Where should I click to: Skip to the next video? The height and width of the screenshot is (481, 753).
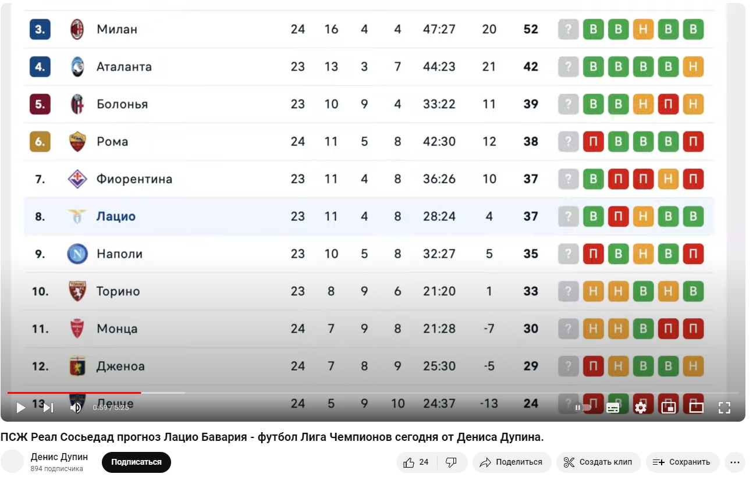pos(48,408)
